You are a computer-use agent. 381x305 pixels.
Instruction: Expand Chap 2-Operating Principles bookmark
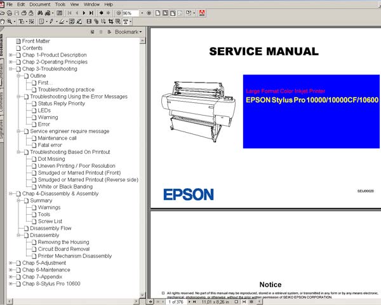10,62
